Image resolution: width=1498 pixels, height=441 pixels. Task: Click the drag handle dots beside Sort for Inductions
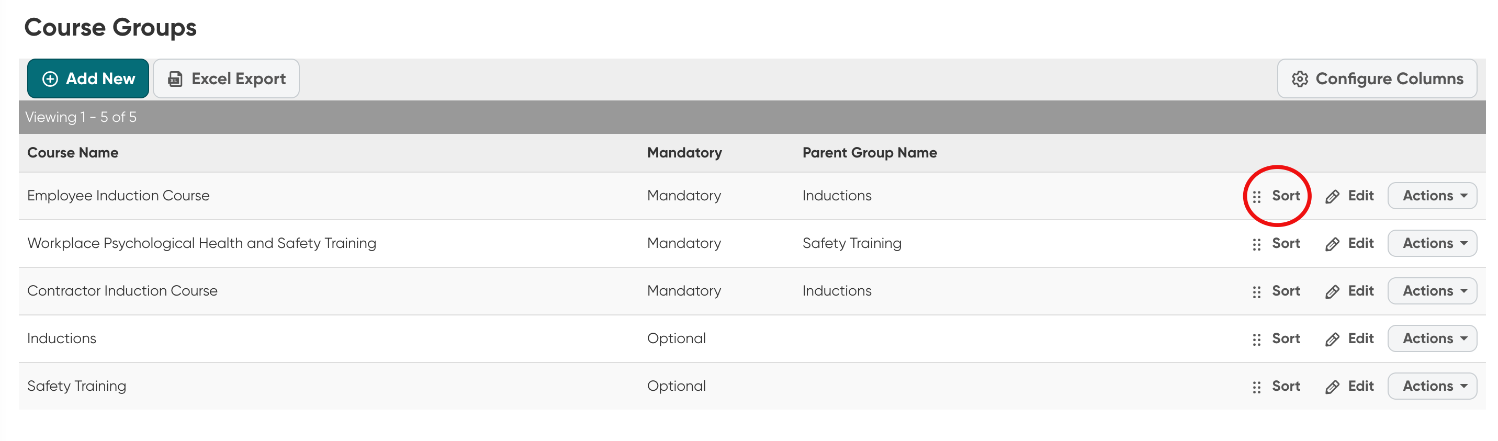[x=1256, y=338]
